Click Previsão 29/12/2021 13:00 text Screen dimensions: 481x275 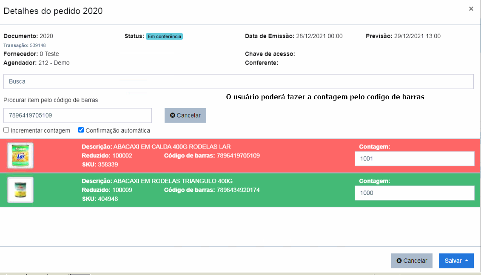tap(403, 36)
